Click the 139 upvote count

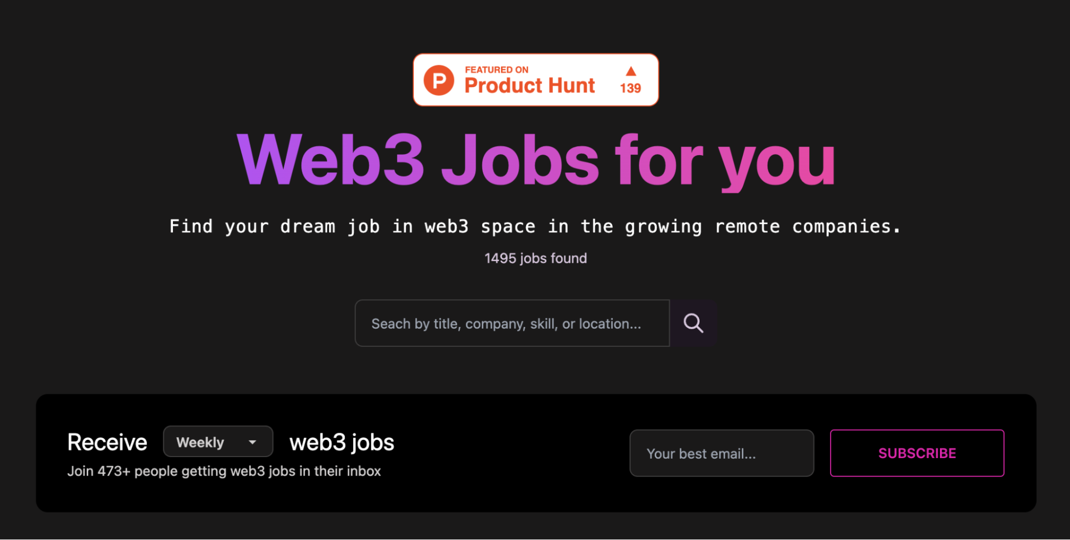point(631,88)
